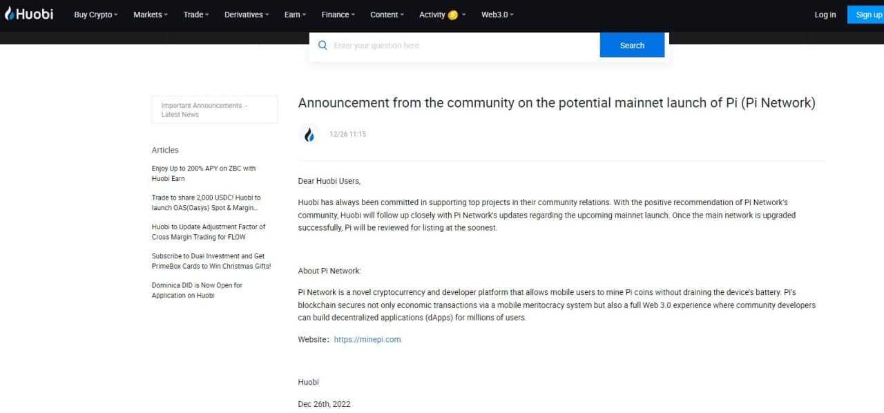Click the Log in link
This screenshot has width=884, height=413.
click(825, 15)
